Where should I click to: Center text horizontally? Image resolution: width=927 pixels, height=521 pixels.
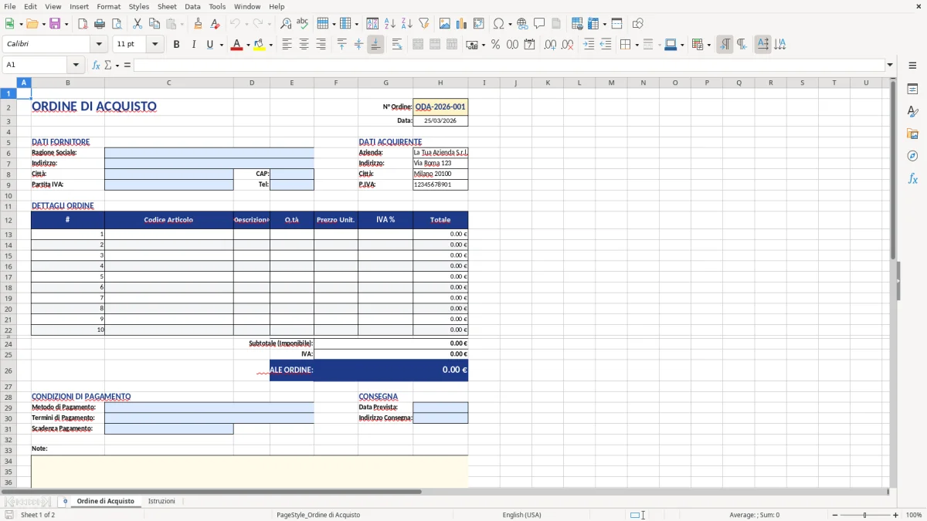(304, 45)
